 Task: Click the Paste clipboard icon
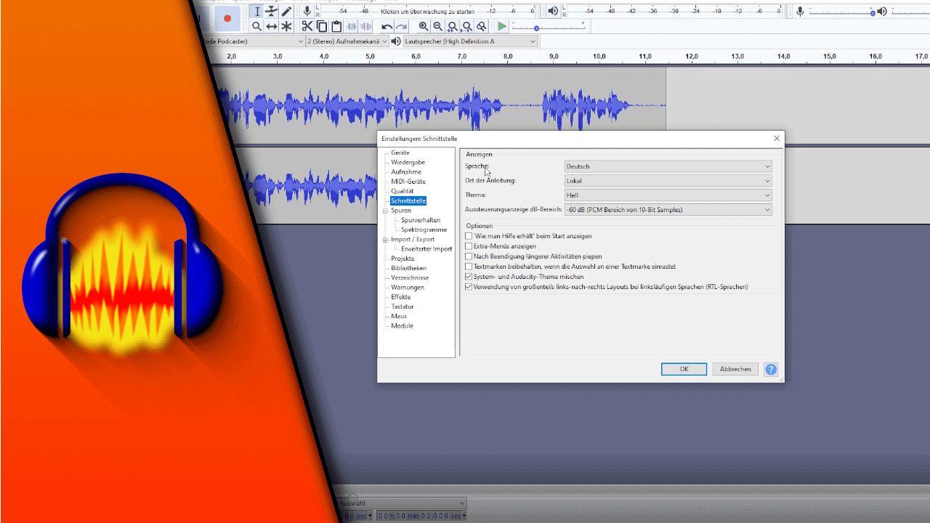tap(336, 26)
